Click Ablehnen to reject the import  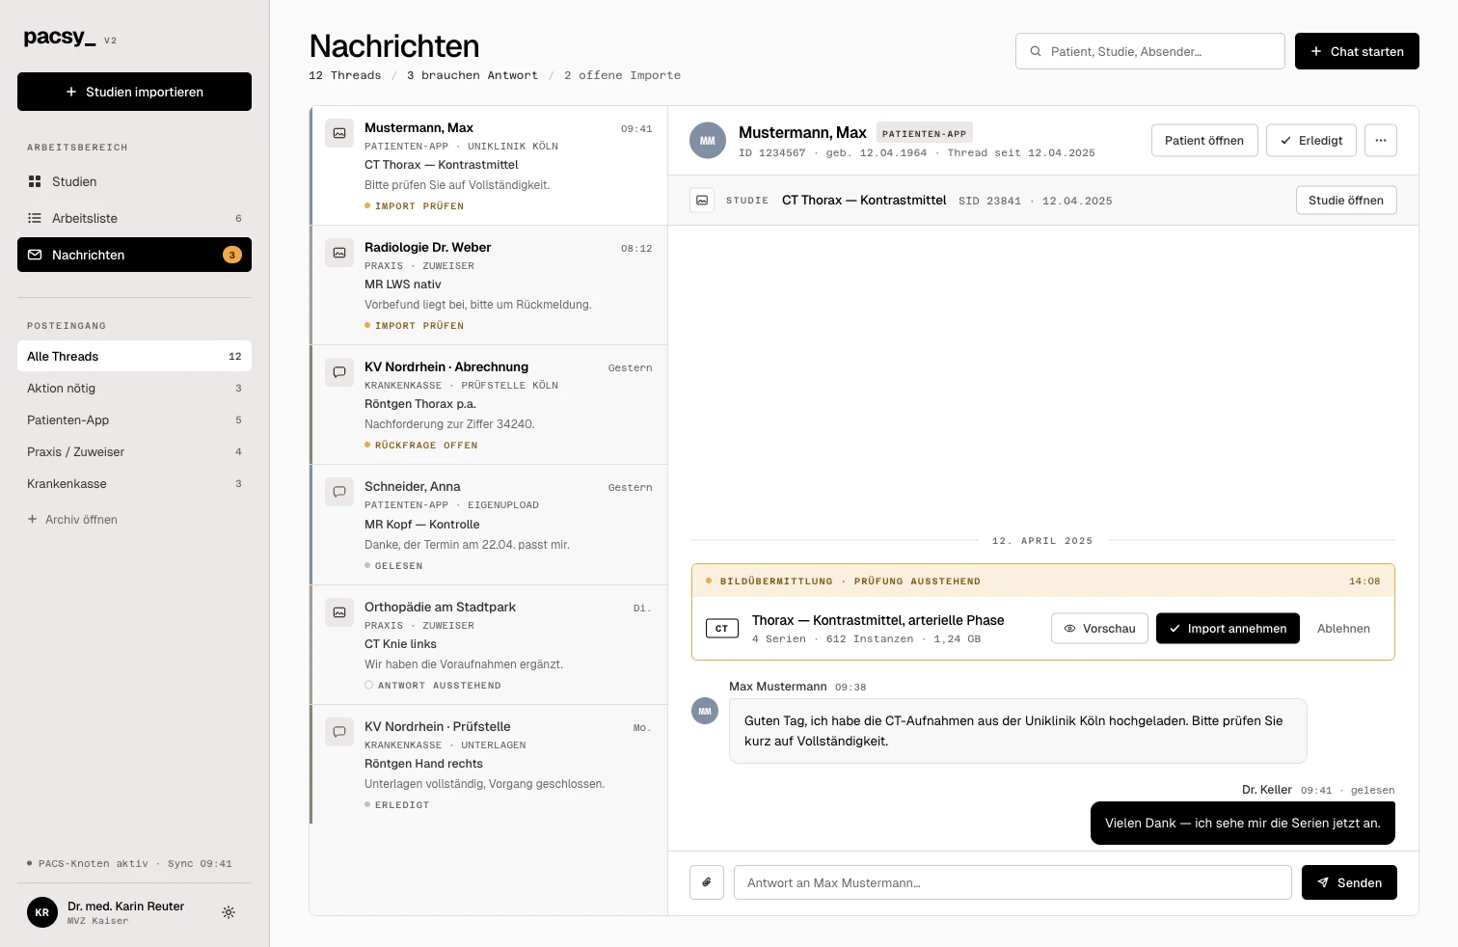[1343, 629]
